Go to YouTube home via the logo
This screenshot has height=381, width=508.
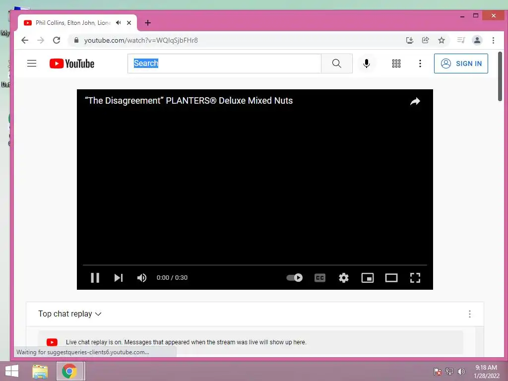72,63
